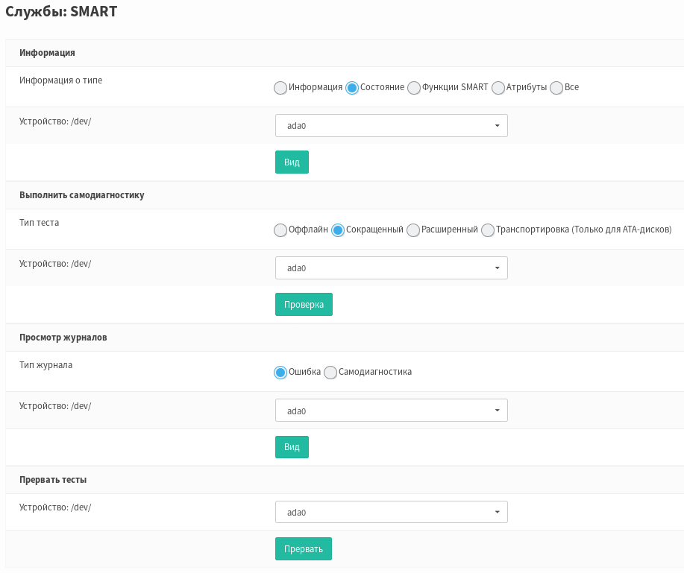
Task: Expand the device dropdown under Прервать тесты
Action: [x=391, y=513]
